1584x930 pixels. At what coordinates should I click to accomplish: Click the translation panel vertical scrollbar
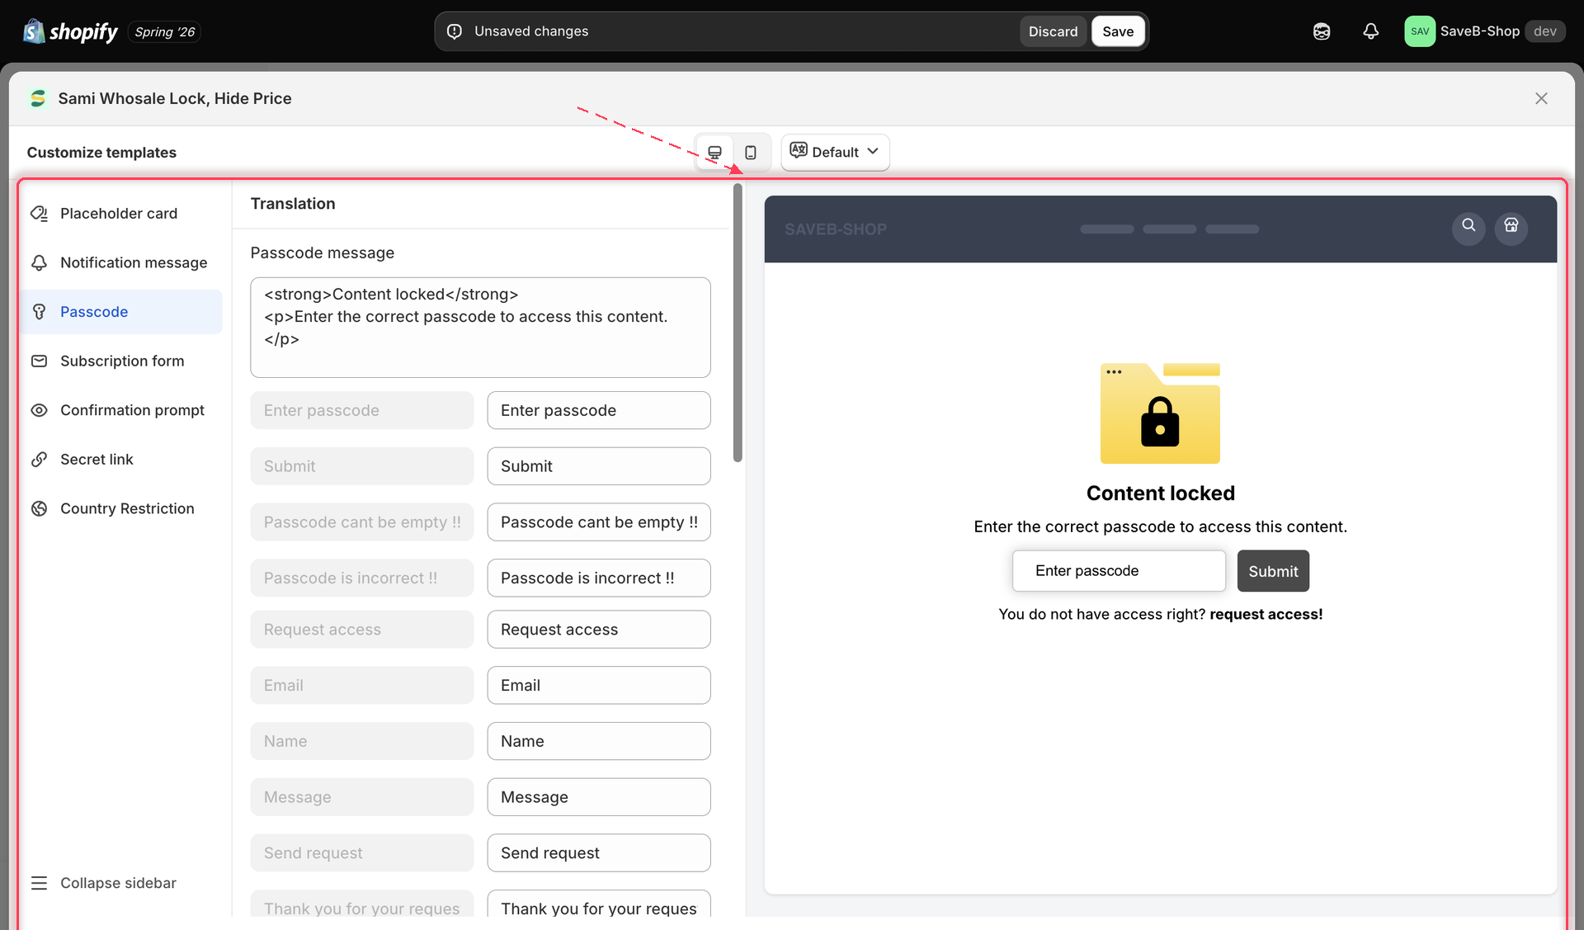738,323
